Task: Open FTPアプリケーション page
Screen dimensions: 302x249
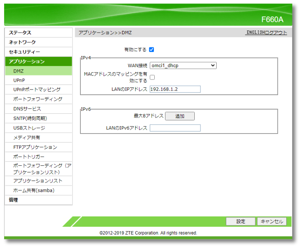Action: 38,147
